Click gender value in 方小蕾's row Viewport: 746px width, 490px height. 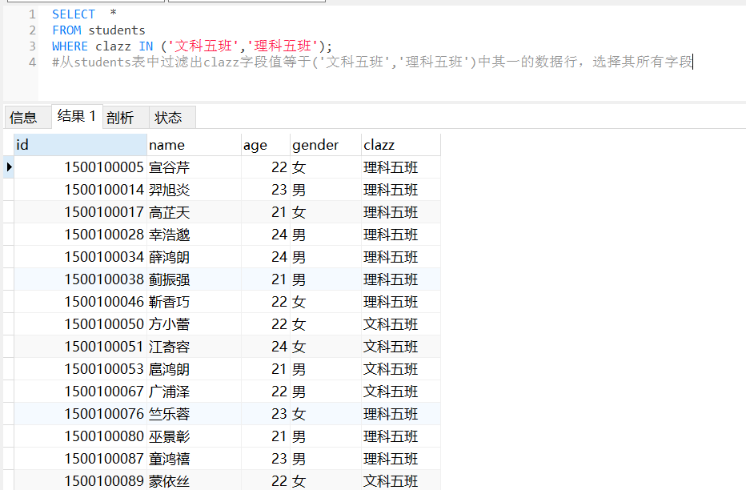tap(326, 324)
